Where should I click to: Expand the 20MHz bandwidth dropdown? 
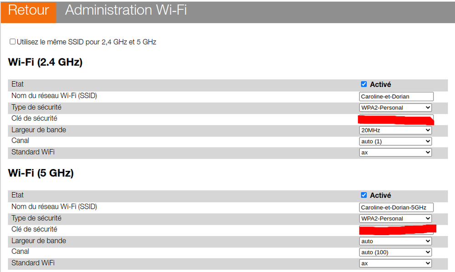pos(395,130)
